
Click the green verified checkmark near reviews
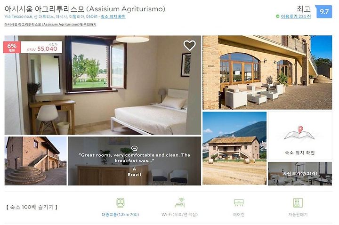pyautogui.click(x=278, y=16)
